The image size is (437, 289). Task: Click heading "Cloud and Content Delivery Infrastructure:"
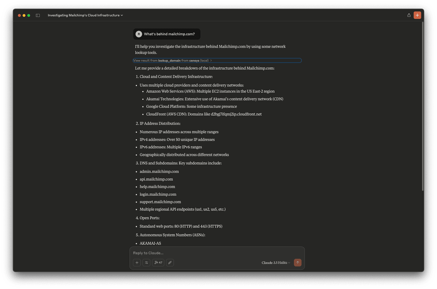pyautogui.click(x=176, y=76)
